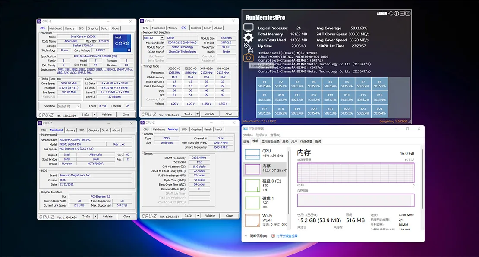Select memtest cell #11 showing 5025.4%

pos(297,97)
